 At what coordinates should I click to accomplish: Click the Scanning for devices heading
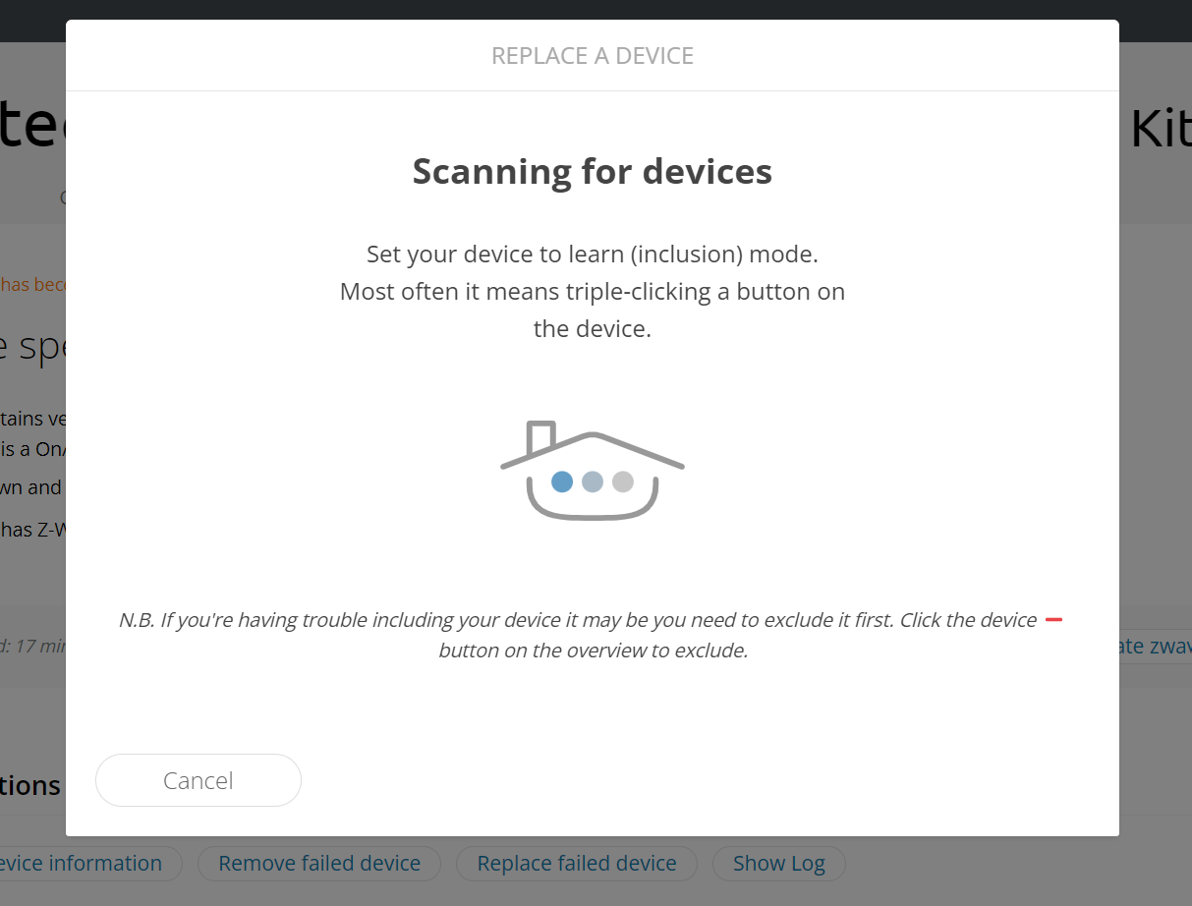[x=592, y=171]
